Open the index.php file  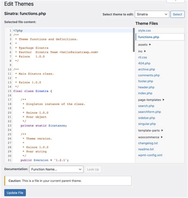(x=145, y=93)
